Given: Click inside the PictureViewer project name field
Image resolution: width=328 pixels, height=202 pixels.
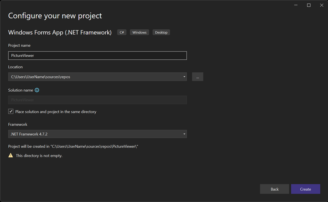Looking at the screenshot, I should (x=97, y=55).
